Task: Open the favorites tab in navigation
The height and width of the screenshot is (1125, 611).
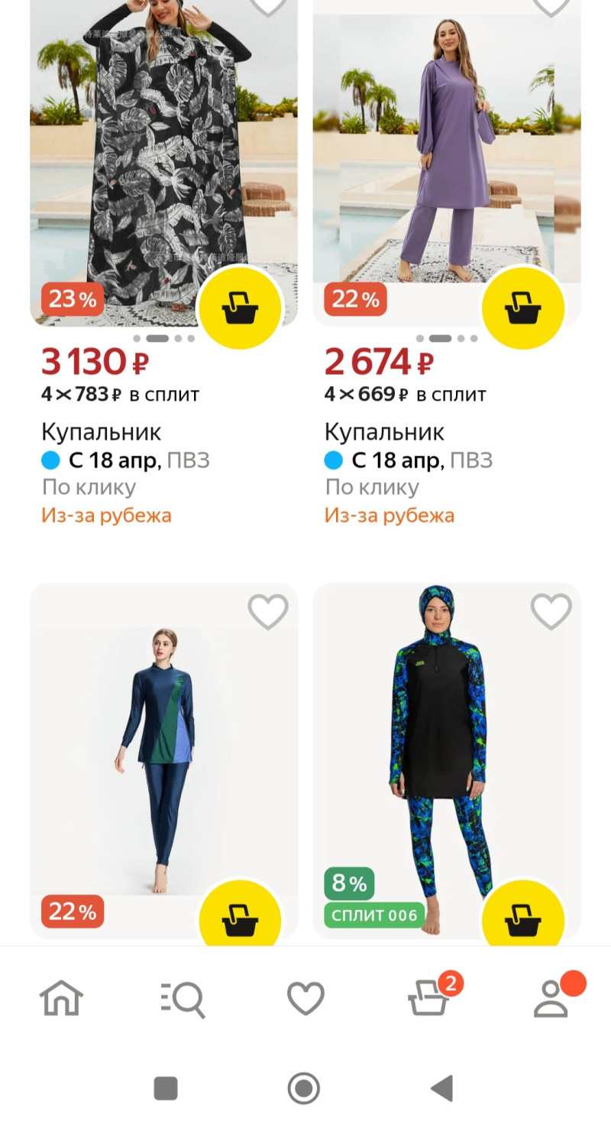Action: [305, 998]
